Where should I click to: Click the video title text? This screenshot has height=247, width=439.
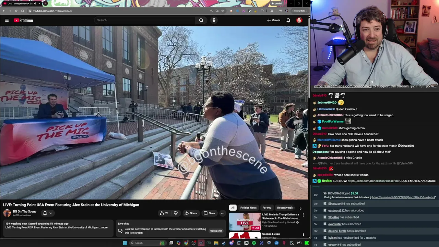tap(71, 205)
